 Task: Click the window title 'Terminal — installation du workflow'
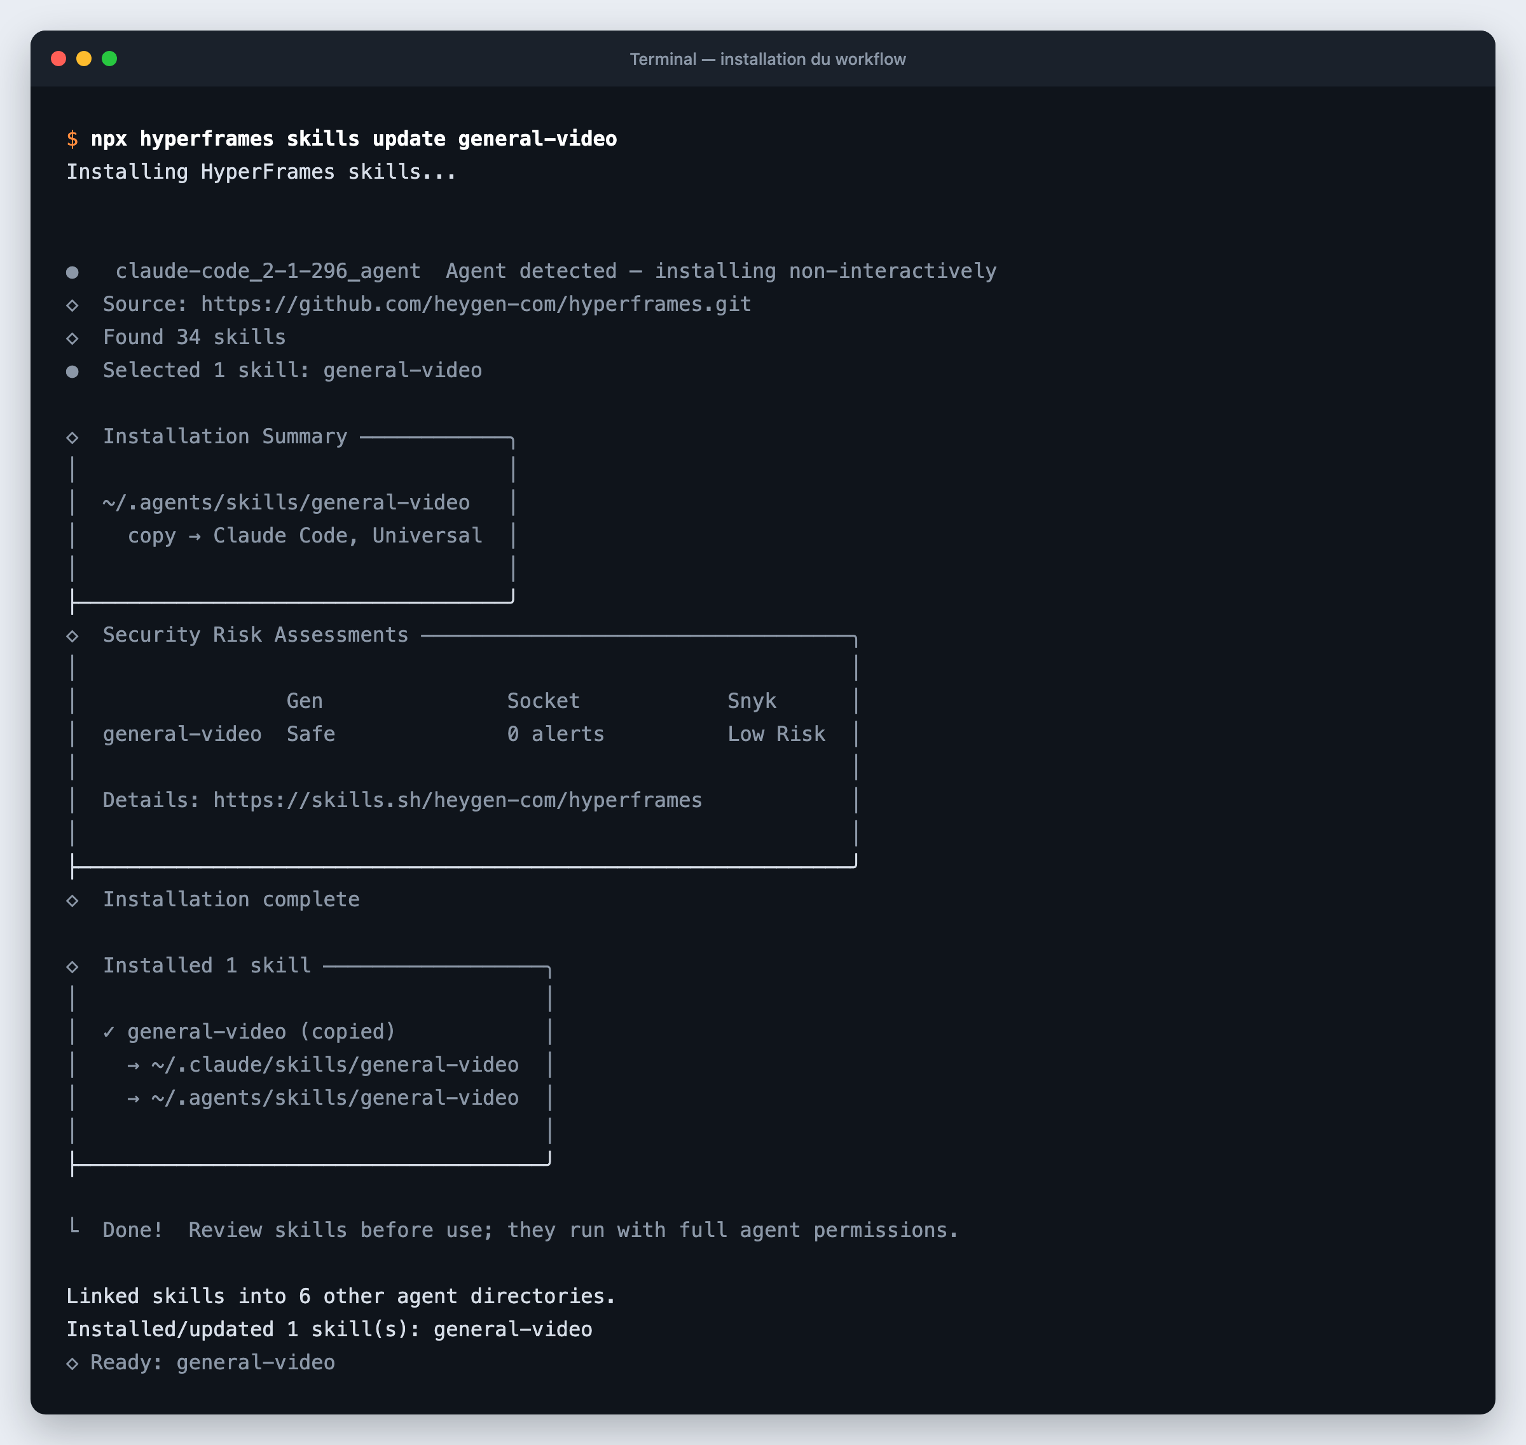pyautogui.click(x=767, y=59)
